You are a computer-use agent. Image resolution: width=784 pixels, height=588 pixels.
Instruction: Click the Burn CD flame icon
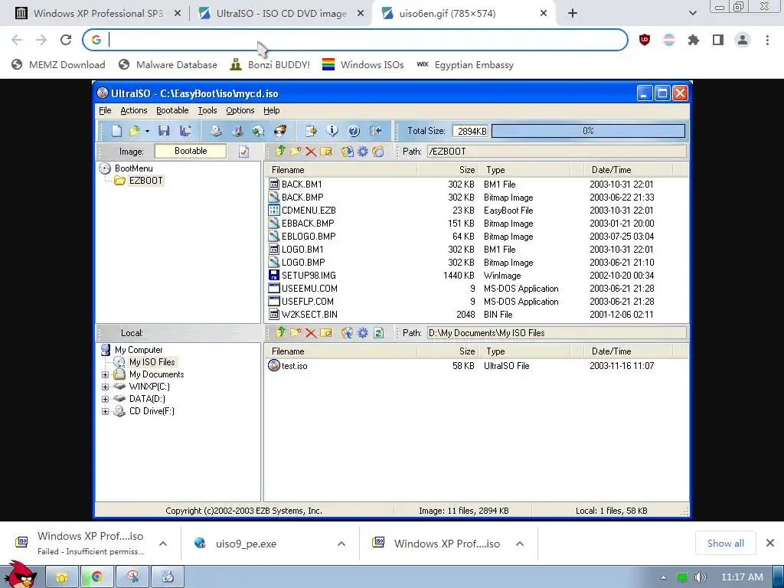[280, 131]
